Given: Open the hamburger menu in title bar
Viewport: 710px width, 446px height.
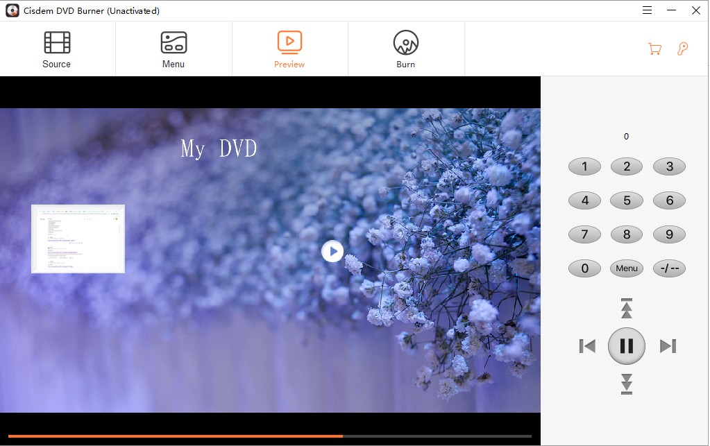Looking at the screenshot, I should pos(647,10).
